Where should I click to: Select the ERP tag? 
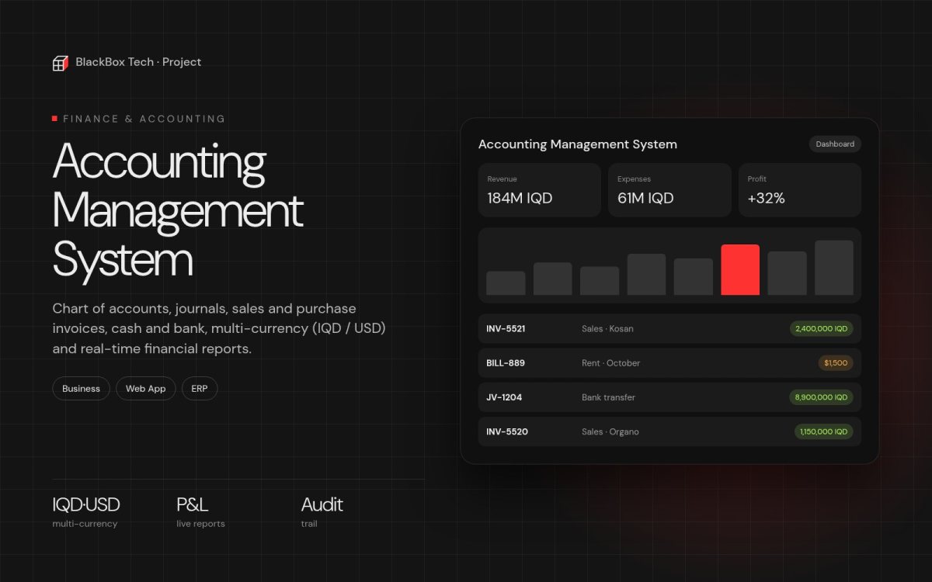(200, 389)
